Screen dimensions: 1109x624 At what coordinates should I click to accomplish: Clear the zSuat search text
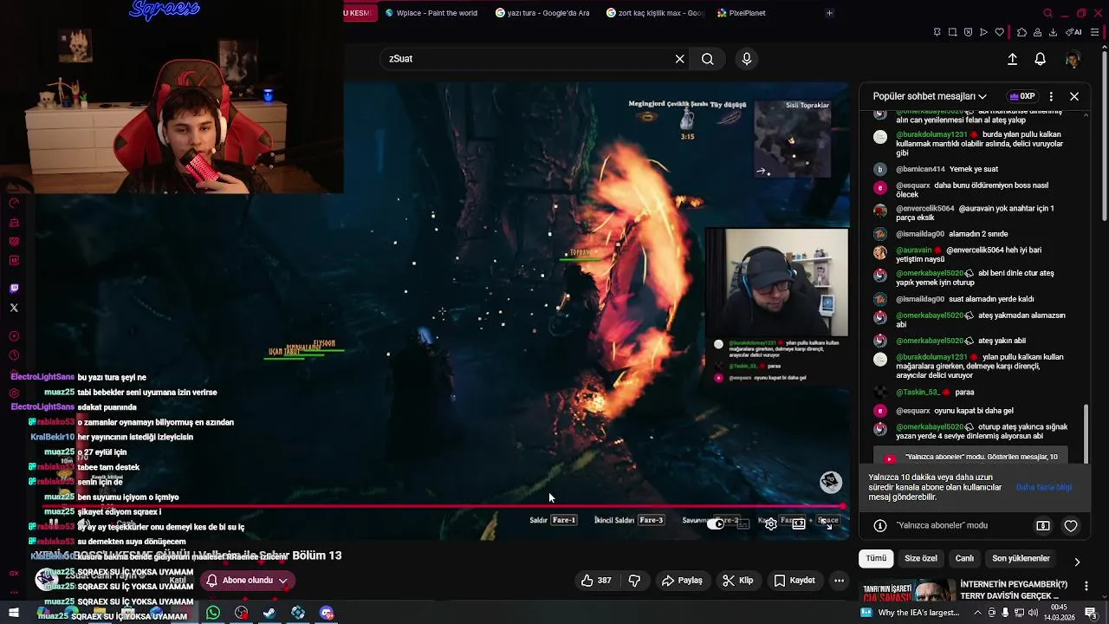click(680, 59)
